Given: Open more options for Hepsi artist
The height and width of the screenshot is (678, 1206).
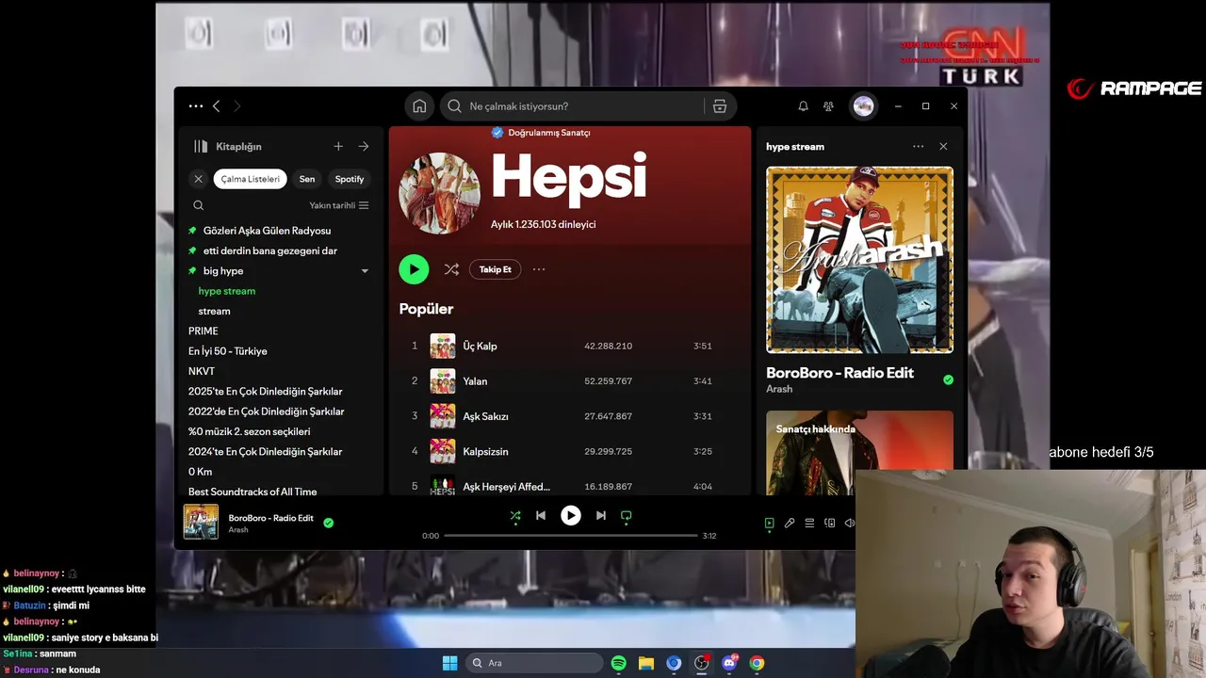Looking at the screenshot, I should pyautogui.click(x=539, y=269).
